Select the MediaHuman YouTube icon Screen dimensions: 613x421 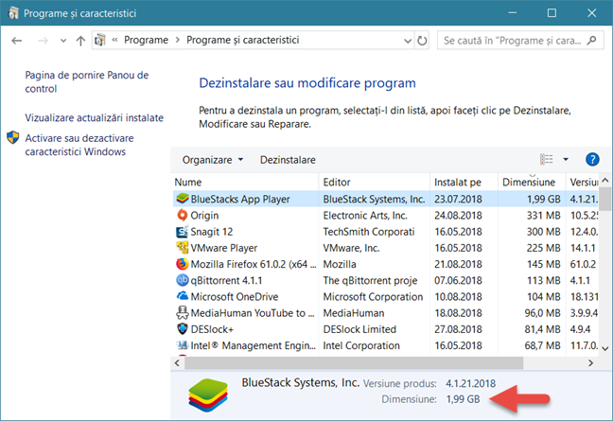[183, 313]
